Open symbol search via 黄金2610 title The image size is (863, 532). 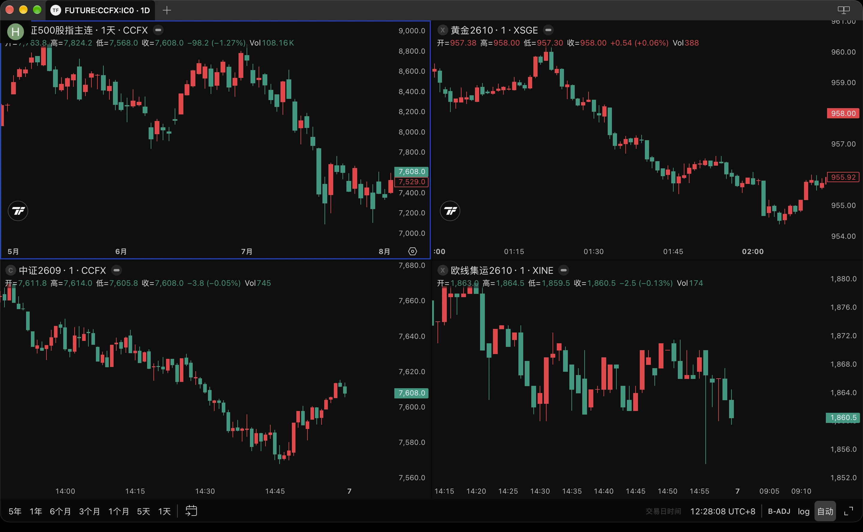click(494, 30)
